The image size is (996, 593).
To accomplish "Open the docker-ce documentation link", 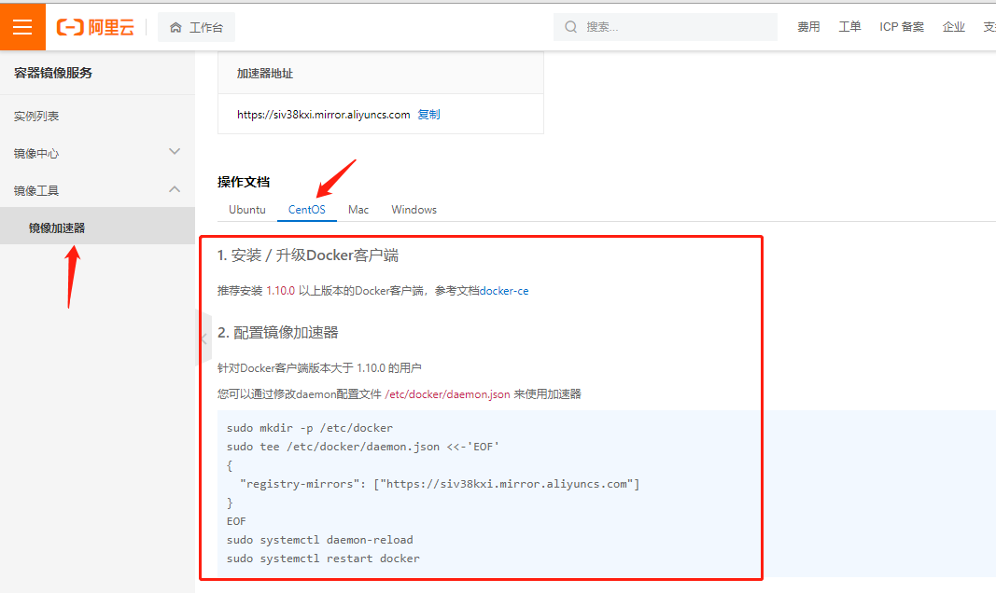I will 504,291.
